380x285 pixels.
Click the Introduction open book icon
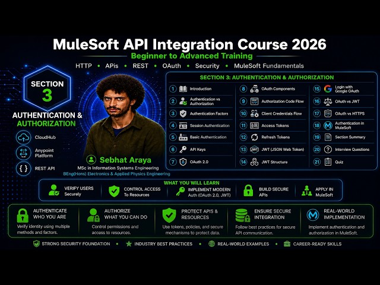click(x=183, y=89)
